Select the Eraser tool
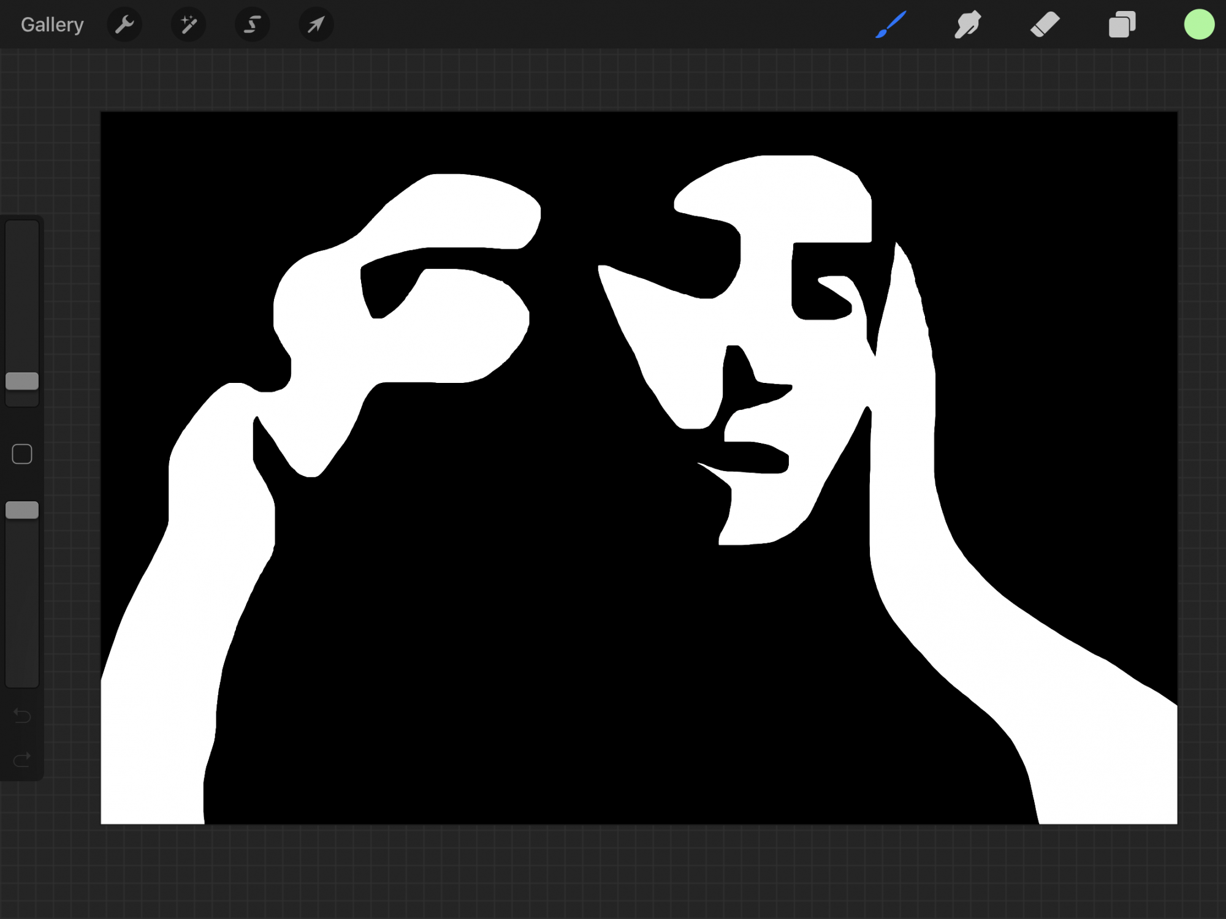 (1045, 25)
